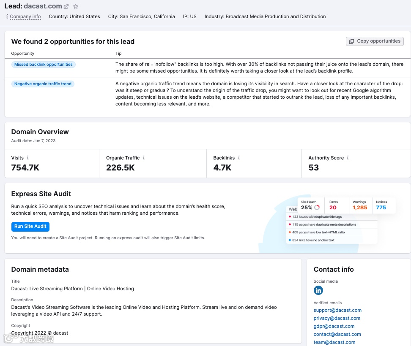Click the contact@dacast.com email link
This screenshot has height=346, width=411.
(337, 334)
